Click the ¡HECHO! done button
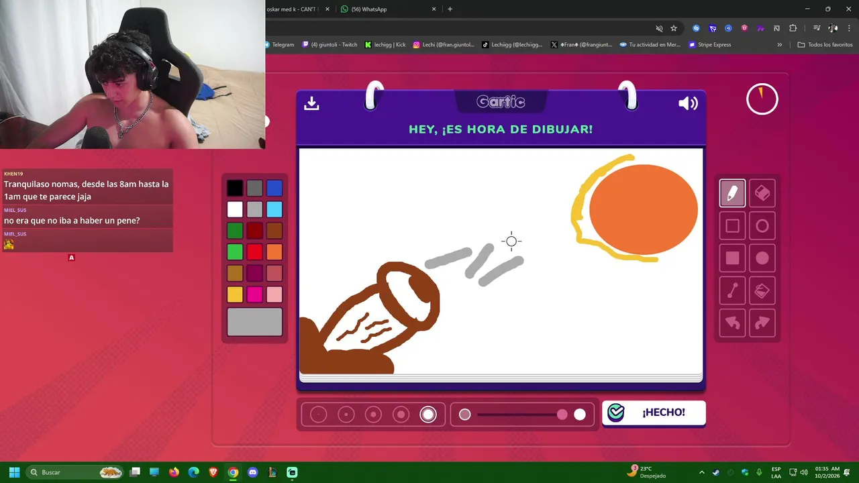The height and width of the screenshot is (483, 859). tap(654, 413)
